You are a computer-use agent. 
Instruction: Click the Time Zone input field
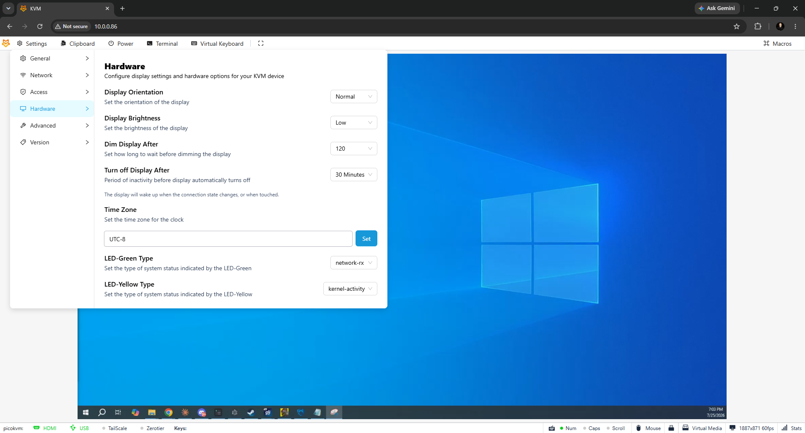click(x=228, y=239)
